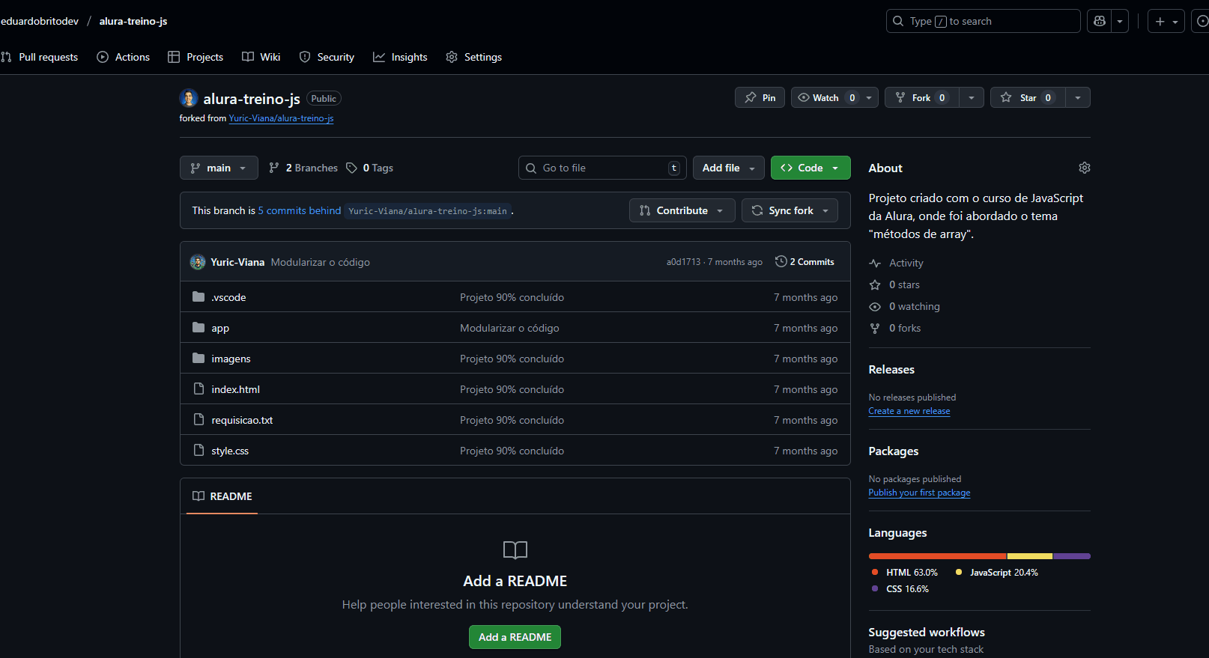
Task: Click the eduardobritodev owner link
Action: tap(39, 21)
